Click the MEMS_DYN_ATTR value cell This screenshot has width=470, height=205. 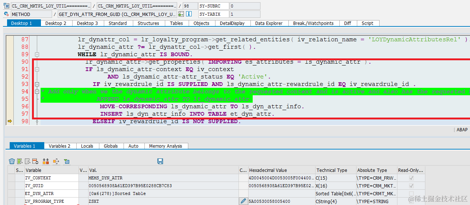pos(163,178)
